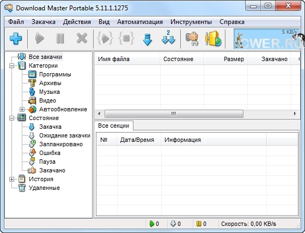Open the Автоматизация menu
The height and width of the screenshot is (233, 305).
point(140,22)
